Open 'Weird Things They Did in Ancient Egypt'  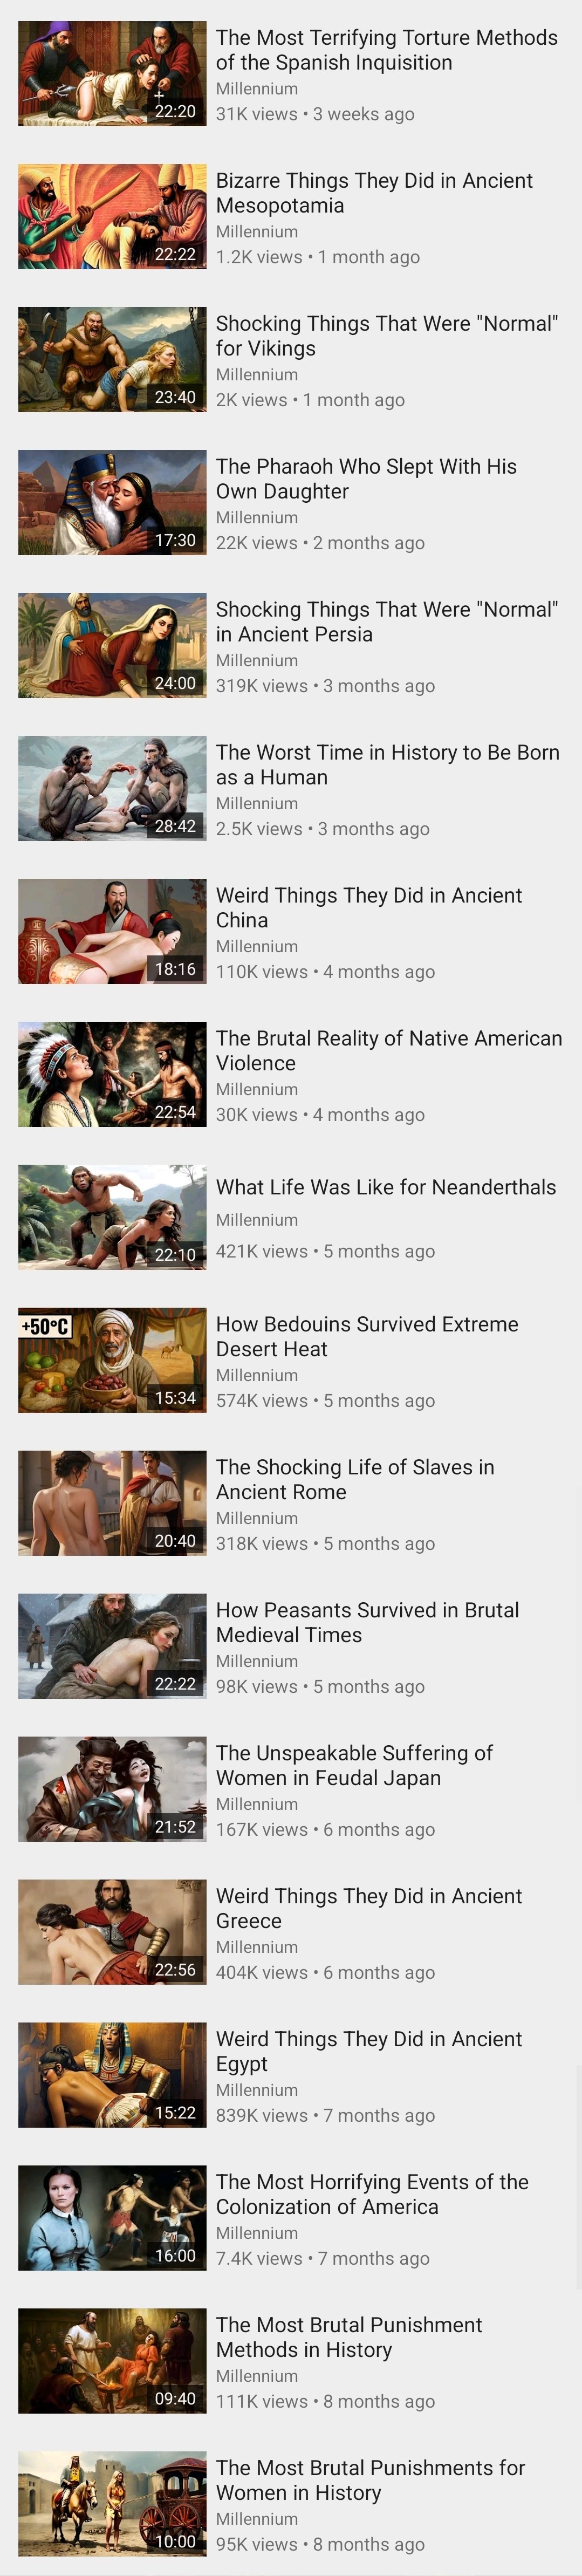[369, 2052]
